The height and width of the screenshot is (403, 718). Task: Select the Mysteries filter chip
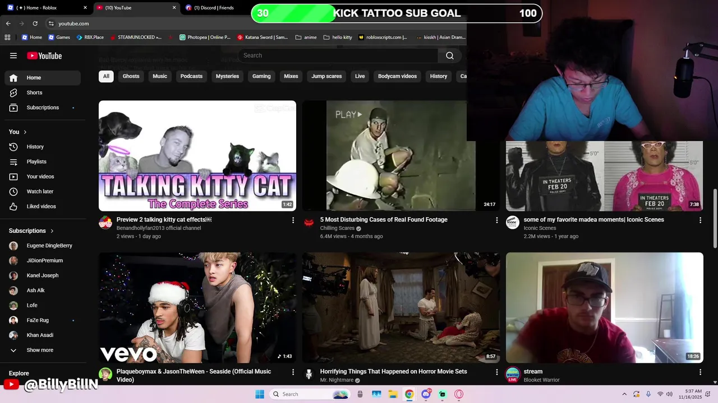pyautogui.click(x=227, y=76)
